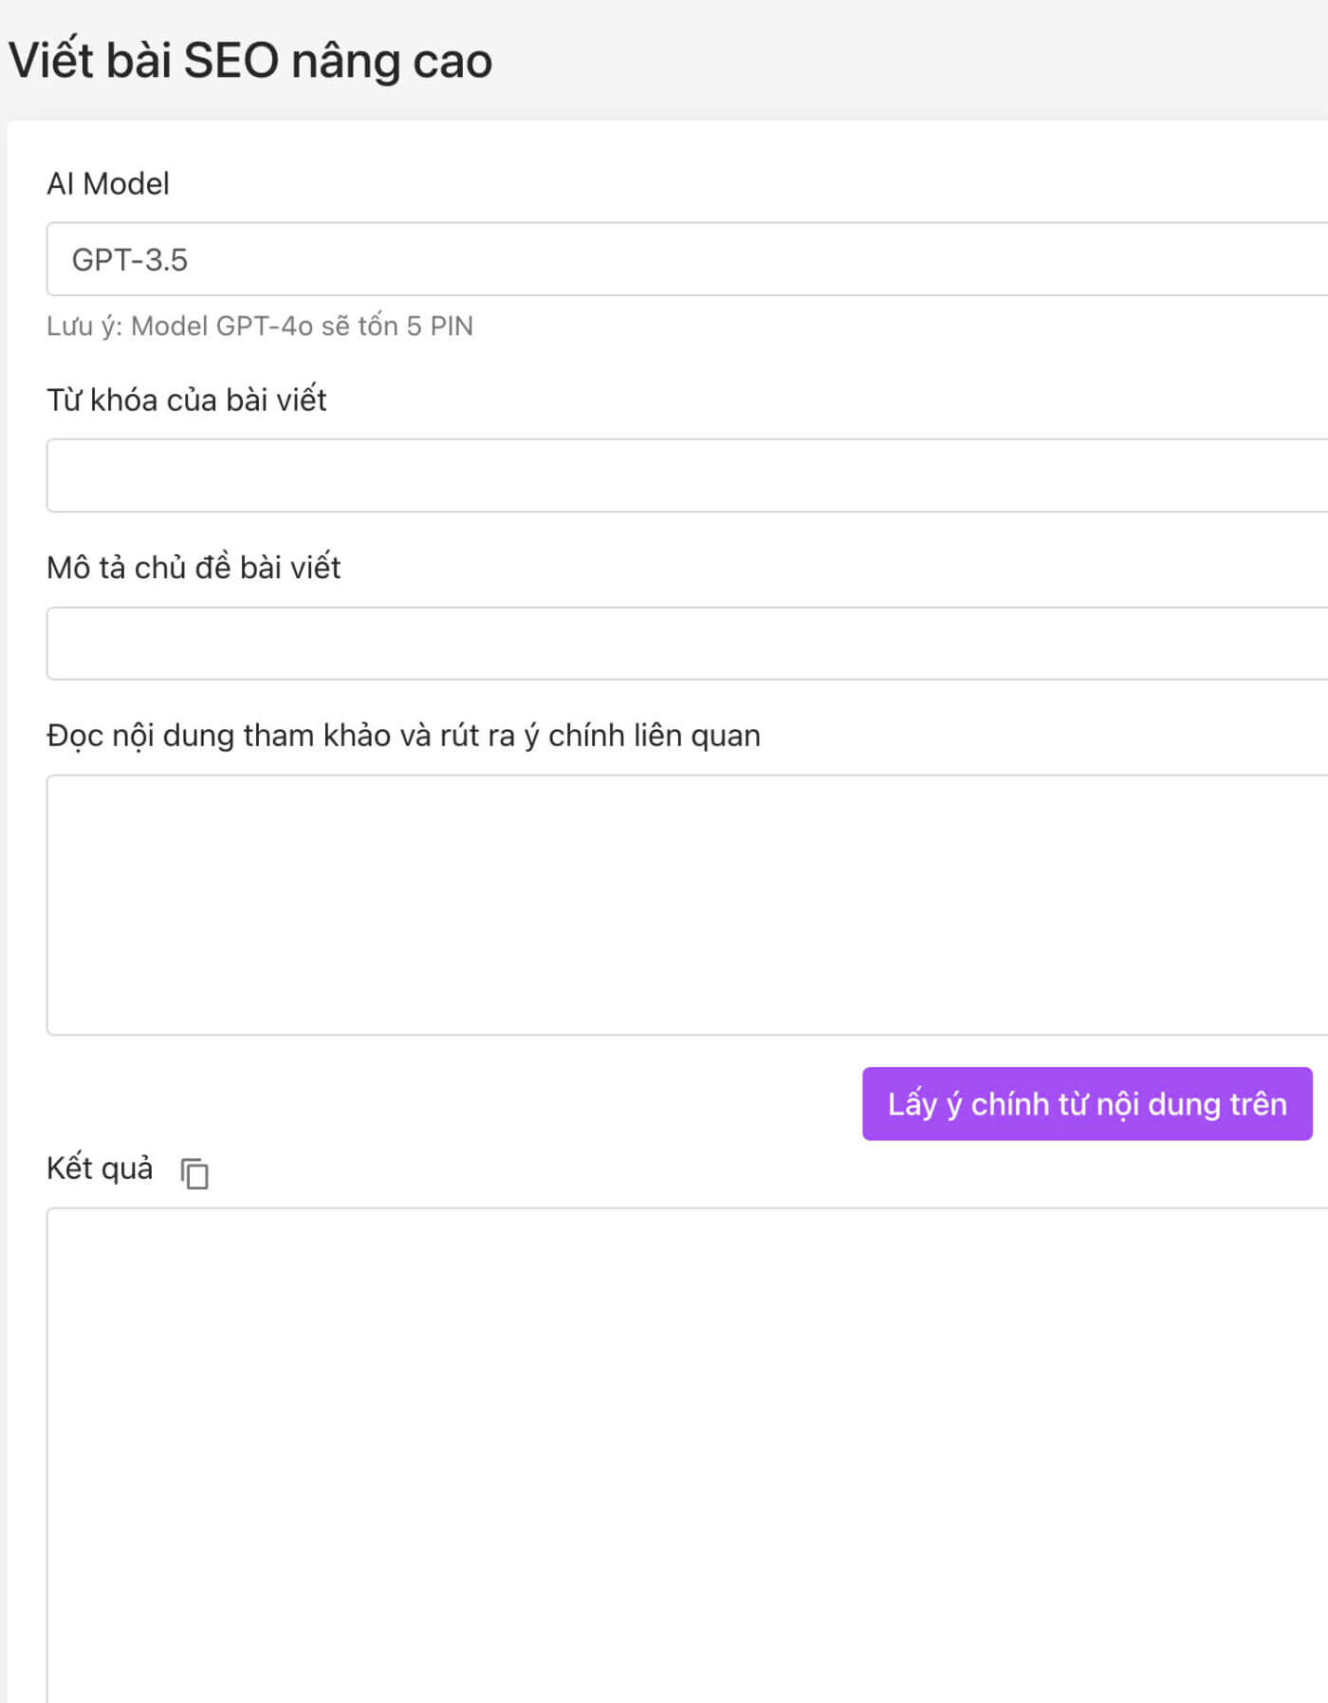
Task: Click the Từ khóa của bài viết label
Action: (186, 400)
